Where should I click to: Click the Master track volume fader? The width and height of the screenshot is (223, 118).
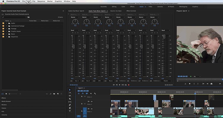pos(164,36)
